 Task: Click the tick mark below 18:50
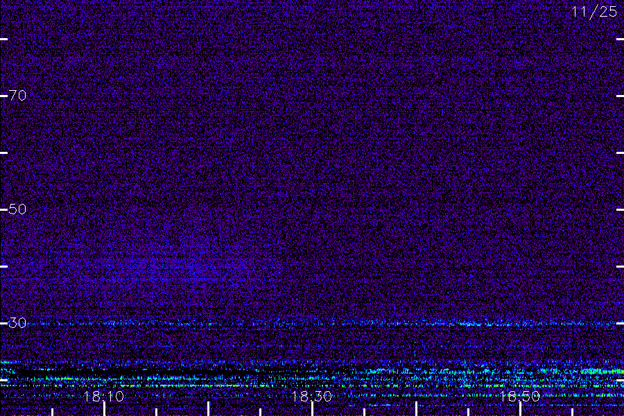point(520,409)
